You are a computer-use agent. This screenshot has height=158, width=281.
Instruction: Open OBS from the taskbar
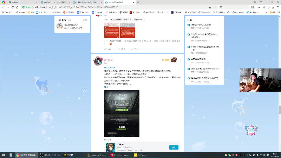(x=50, y=155)
